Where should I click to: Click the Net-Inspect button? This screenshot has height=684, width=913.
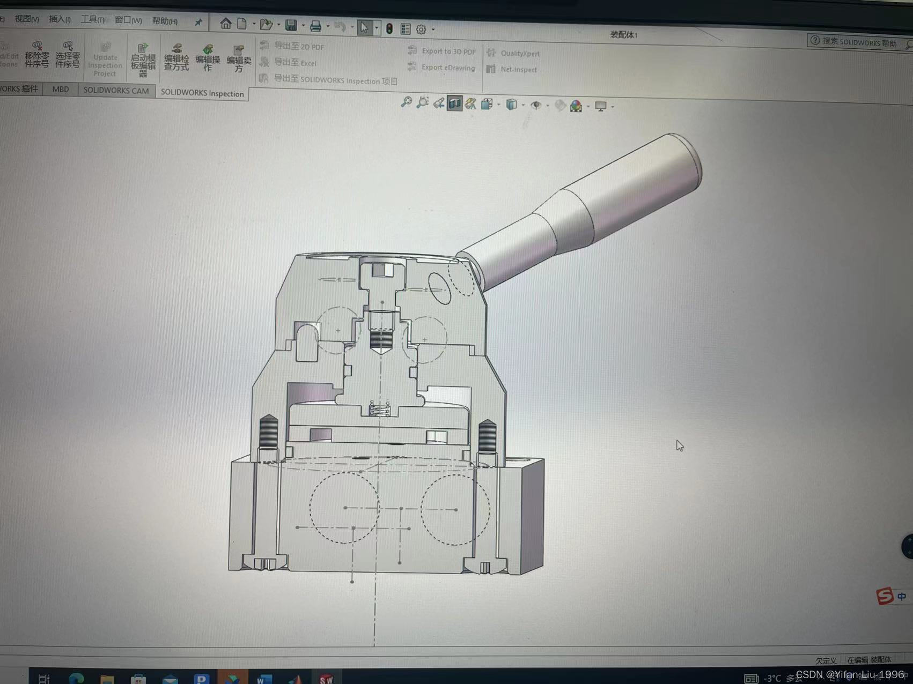click(512, 69)
